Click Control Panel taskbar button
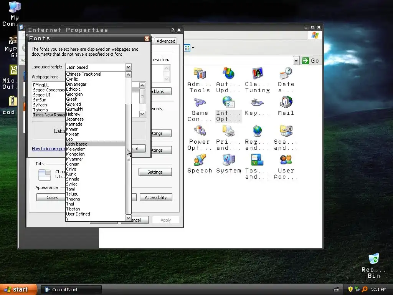 point(71,290)
